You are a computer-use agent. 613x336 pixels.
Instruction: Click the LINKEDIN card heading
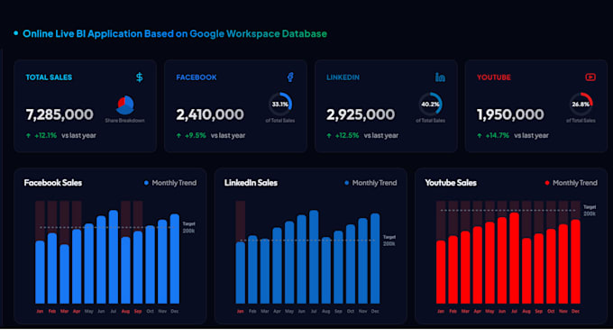pos(343,77)
